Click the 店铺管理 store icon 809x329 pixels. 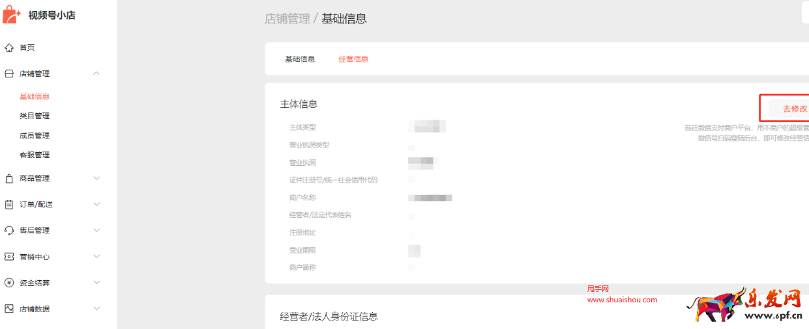pyautogui.click(x=9, y=74)
